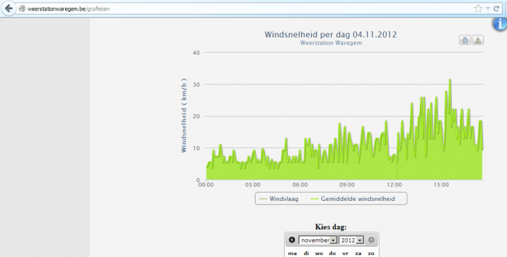Open the november month dropdown

point(317,240)
